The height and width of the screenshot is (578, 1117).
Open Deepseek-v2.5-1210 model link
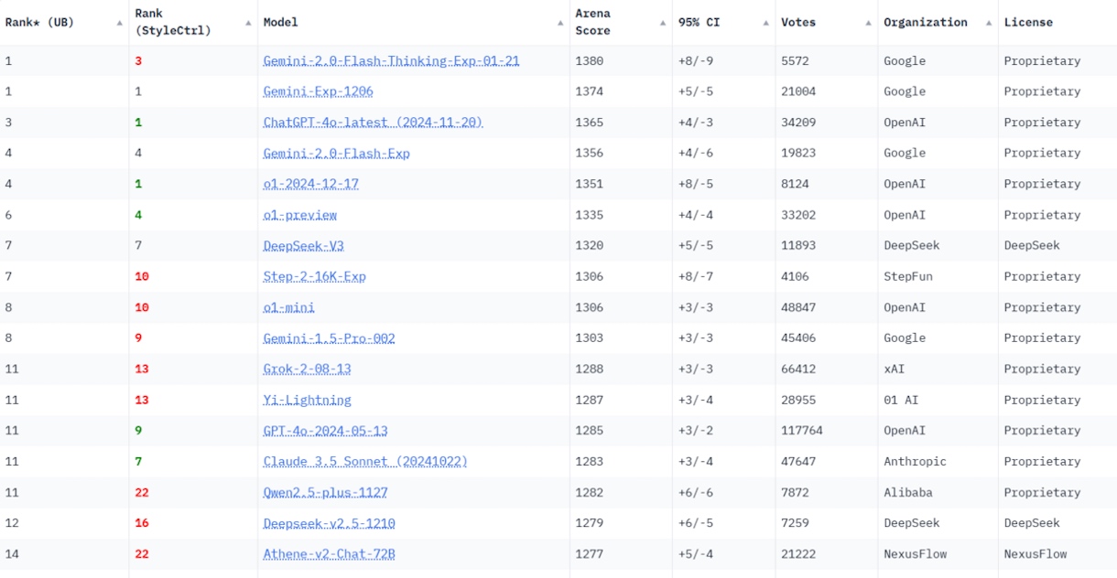(x=329, y=523)
